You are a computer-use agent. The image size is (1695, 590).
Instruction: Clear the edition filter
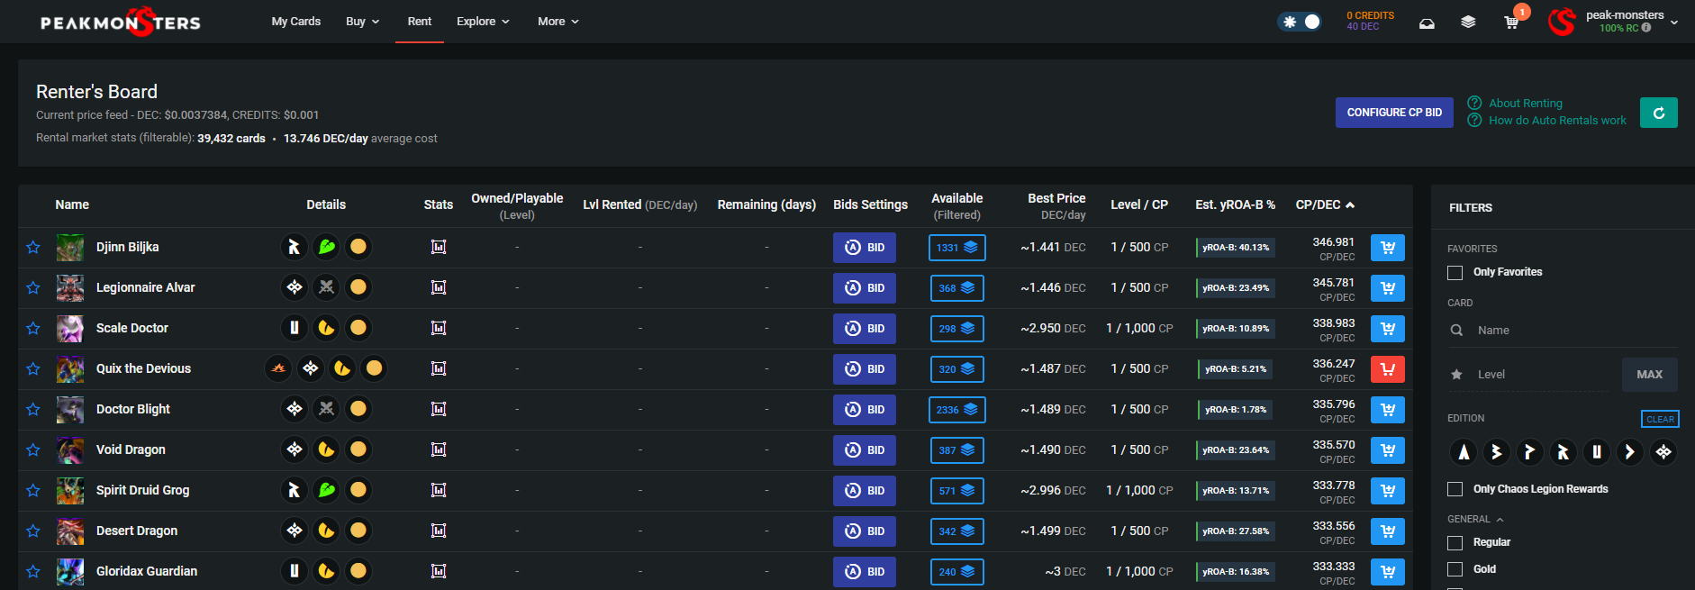coord(1660,419)
